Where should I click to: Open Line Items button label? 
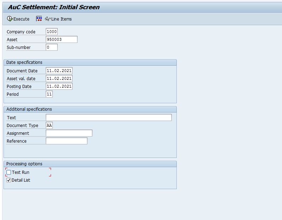[61, 19]
